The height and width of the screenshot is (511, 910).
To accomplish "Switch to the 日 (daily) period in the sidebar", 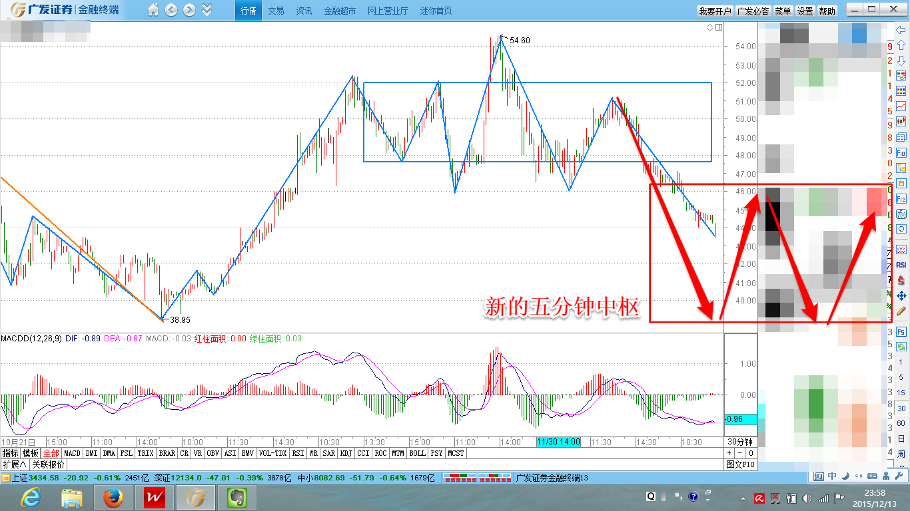I will coord(901,438).
